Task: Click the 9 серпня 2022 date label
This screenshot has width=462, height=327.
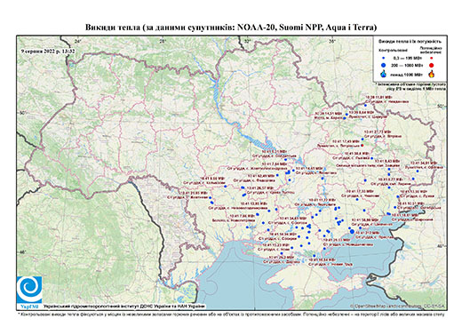Action: coord(47,51)
